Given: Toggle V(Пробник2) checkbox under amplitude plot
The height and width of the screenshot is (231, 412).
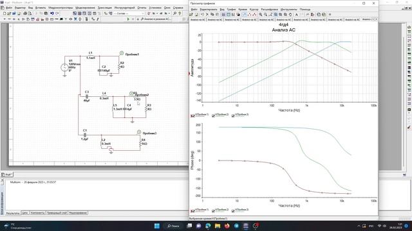Looking at the screenshot, I should tap(213, 116).
